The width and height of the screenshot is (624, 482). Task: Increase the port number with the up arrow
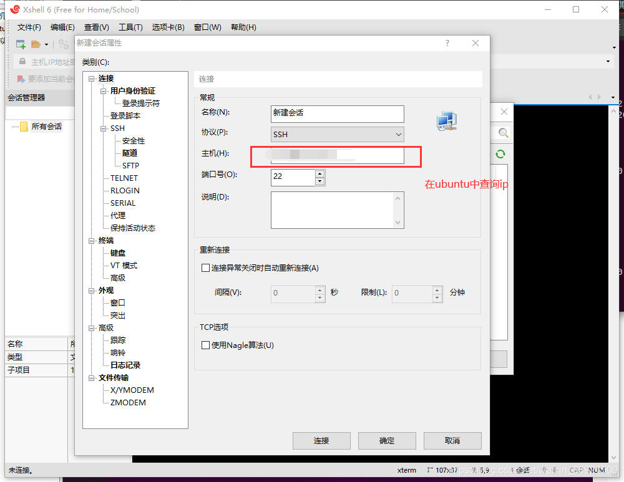319,173
